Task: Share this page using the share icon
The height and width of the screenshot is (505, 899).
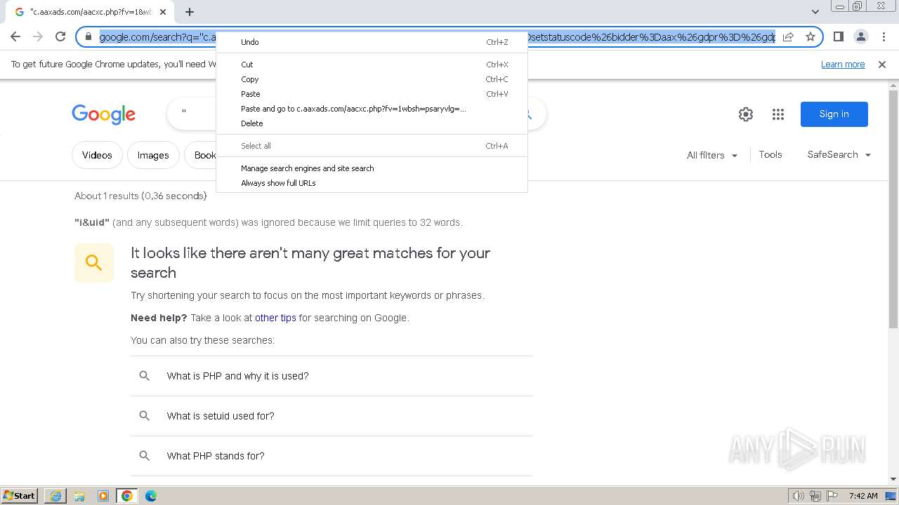Action: 788,36
